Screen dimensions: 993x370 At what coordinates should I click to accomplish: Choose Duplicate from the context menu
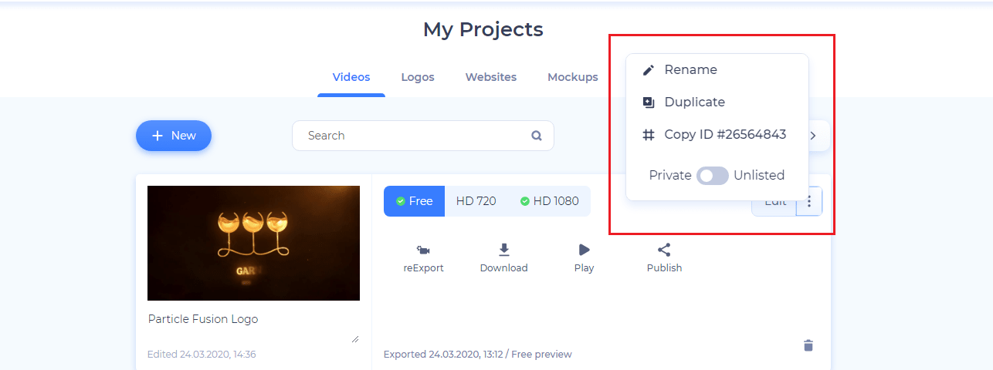coord(693,103)
